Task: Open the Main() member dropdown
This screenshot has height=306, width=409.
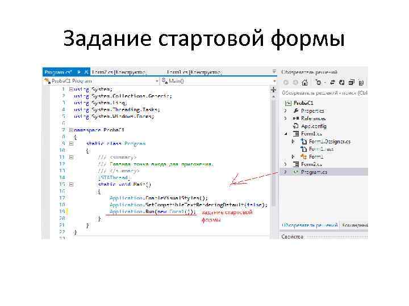Action: 274,81
